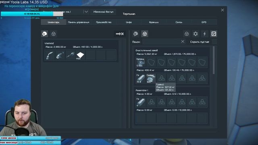Select the white plate item stack
Screen dimensions: 258x145
[x=80, y=55]
